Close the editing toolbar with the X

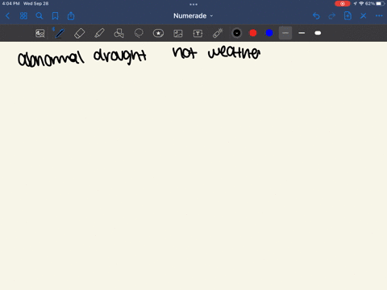coord(364,16)
